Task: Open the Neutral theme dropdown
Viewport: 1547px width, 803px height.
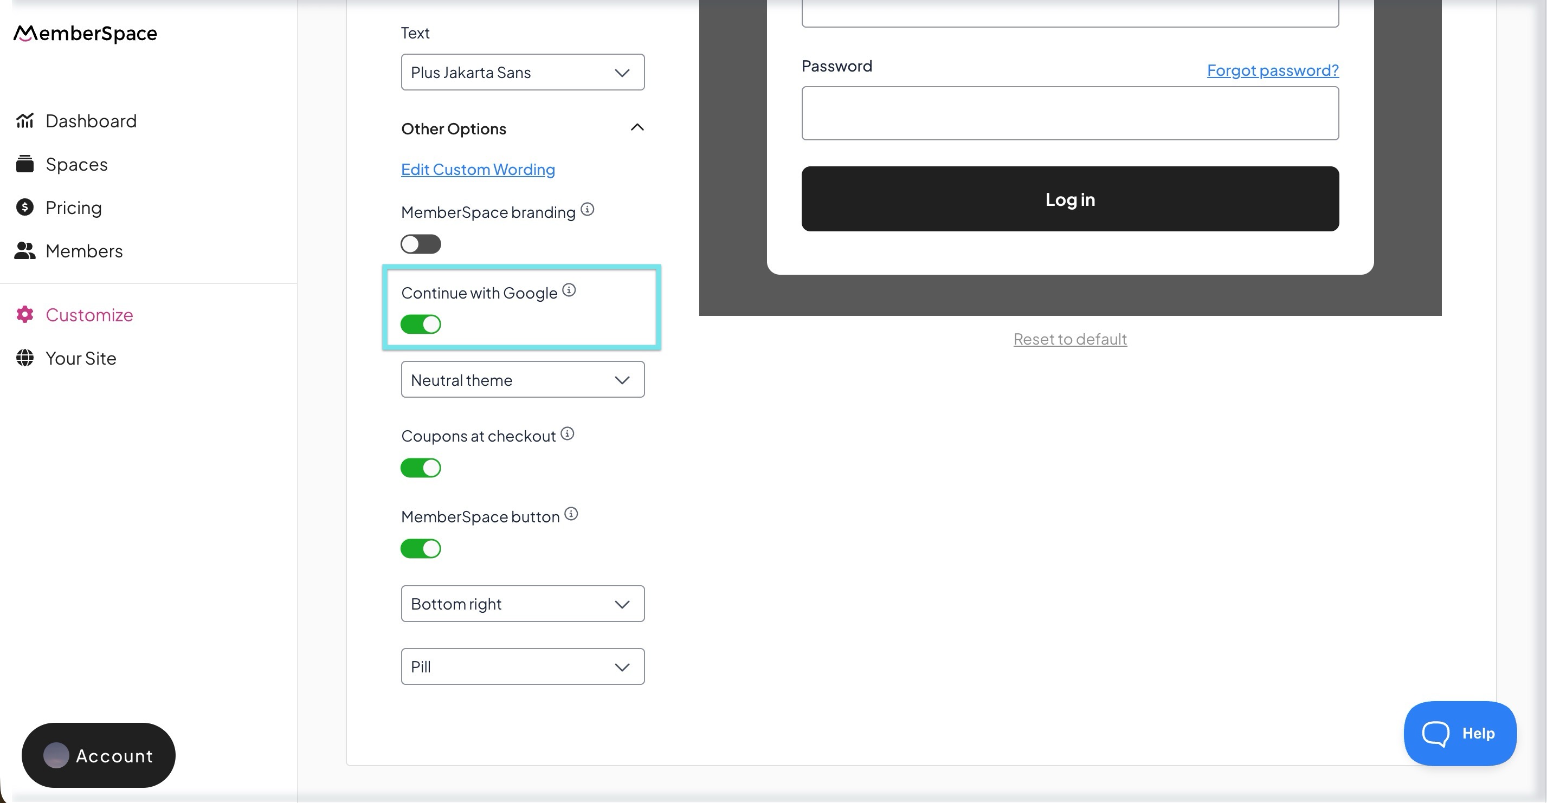Action: [x=523, y=380]
